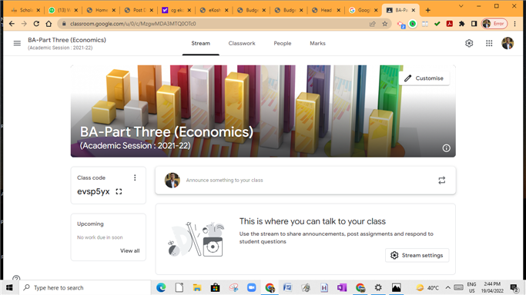Screen dimensions: 526x295
Task: Open class settings gear icon
Action: pos(469,43)
